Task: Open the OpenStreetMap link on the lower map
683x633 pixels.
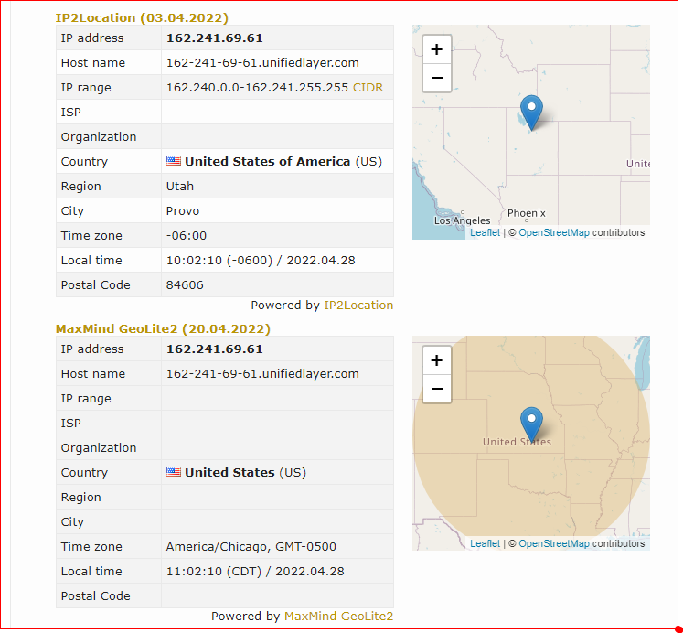Action: [x=554, y=543]
